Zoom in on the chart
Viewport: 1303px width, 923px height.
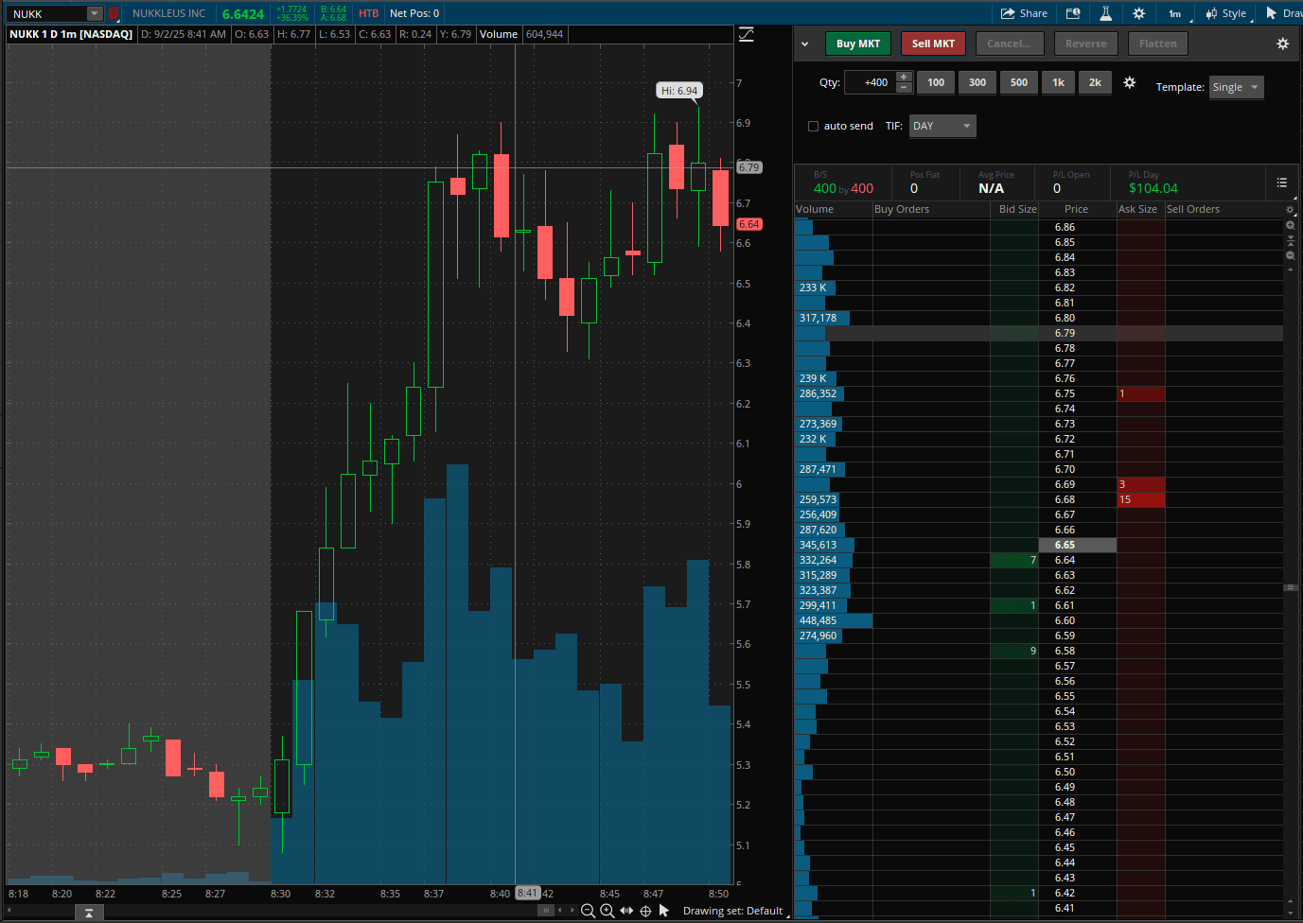tap(607, 911)
